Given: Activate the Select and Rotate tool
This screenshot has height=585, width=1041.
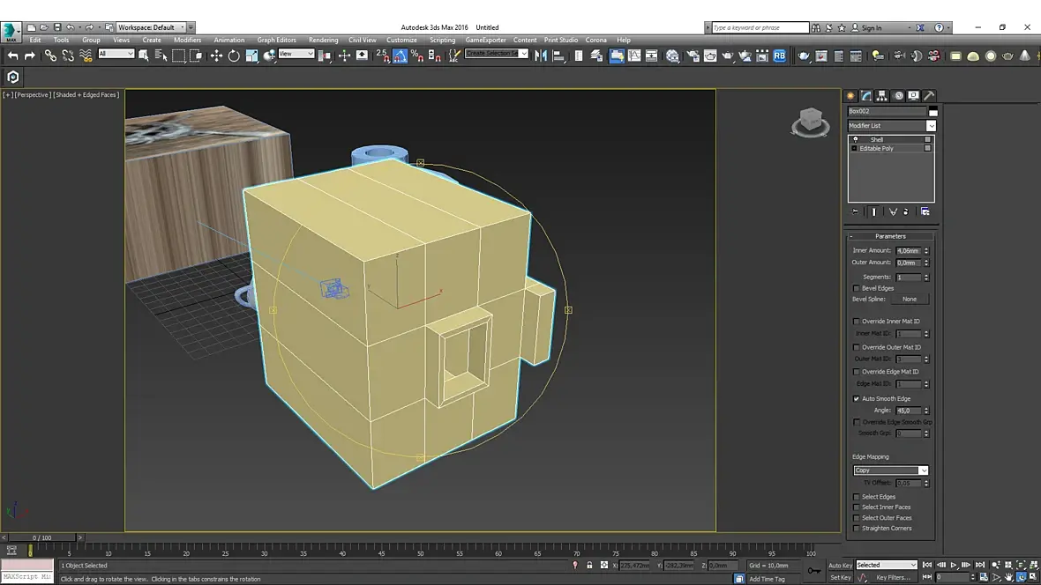Looking at the screenshot, I should (234, 56).
